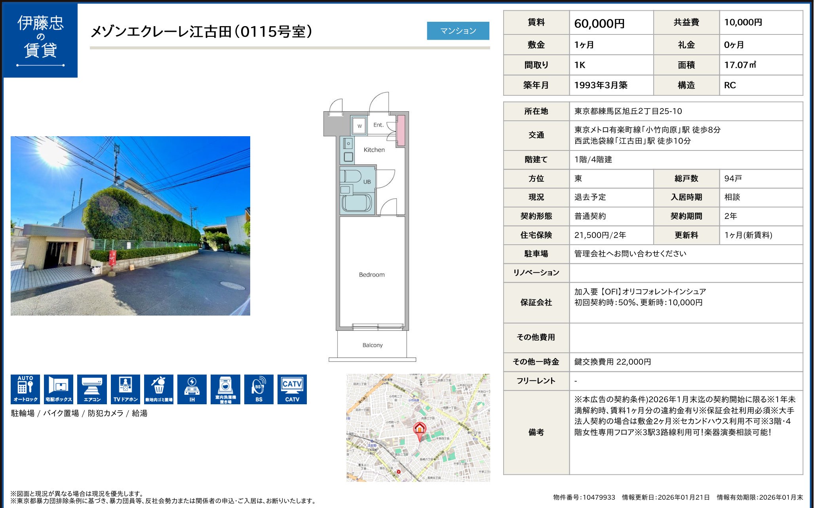The width and height of the screenshot is (814, 508).
Task: Click the 室内洗濯機置き場 washing machine icon
Action: [x=225, y=389]
